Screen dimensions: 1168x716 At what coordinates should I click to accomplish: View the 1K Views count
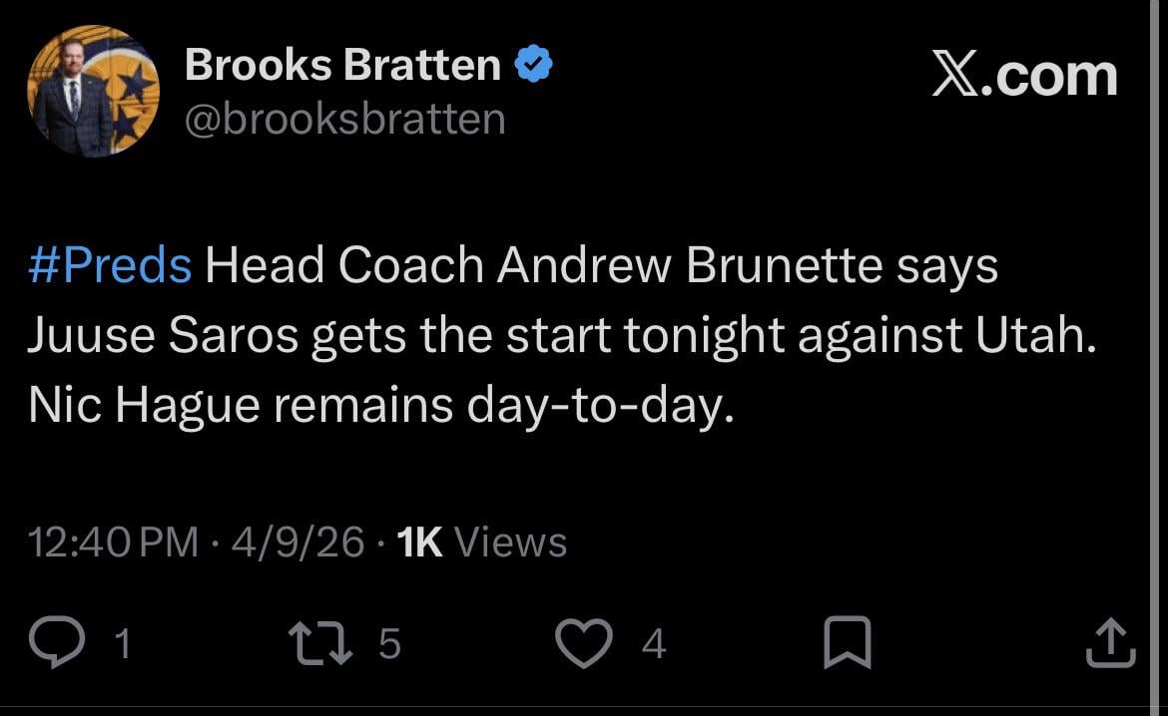point(481,542)
